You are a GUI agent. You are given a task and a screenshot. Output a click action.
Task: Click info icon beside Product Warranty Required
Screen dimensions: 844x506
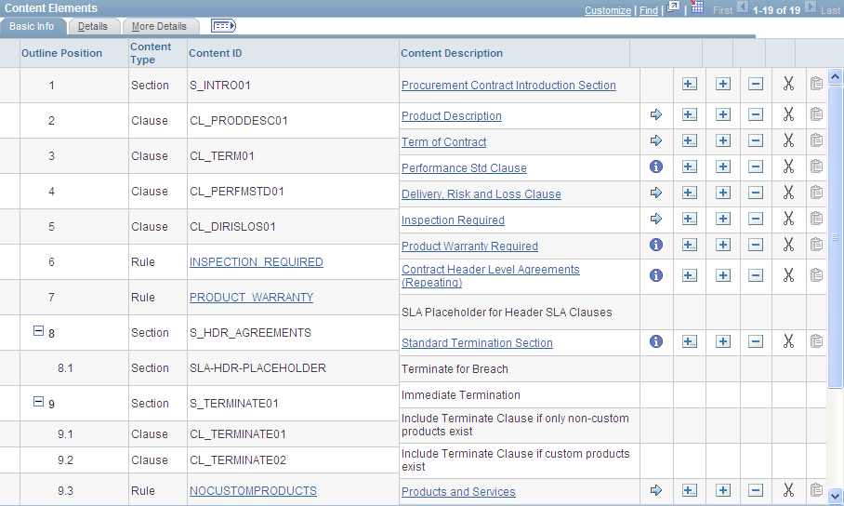(655, 245)
